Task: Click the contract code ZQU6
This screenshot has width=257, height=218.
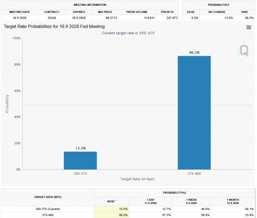Action: 52,18
